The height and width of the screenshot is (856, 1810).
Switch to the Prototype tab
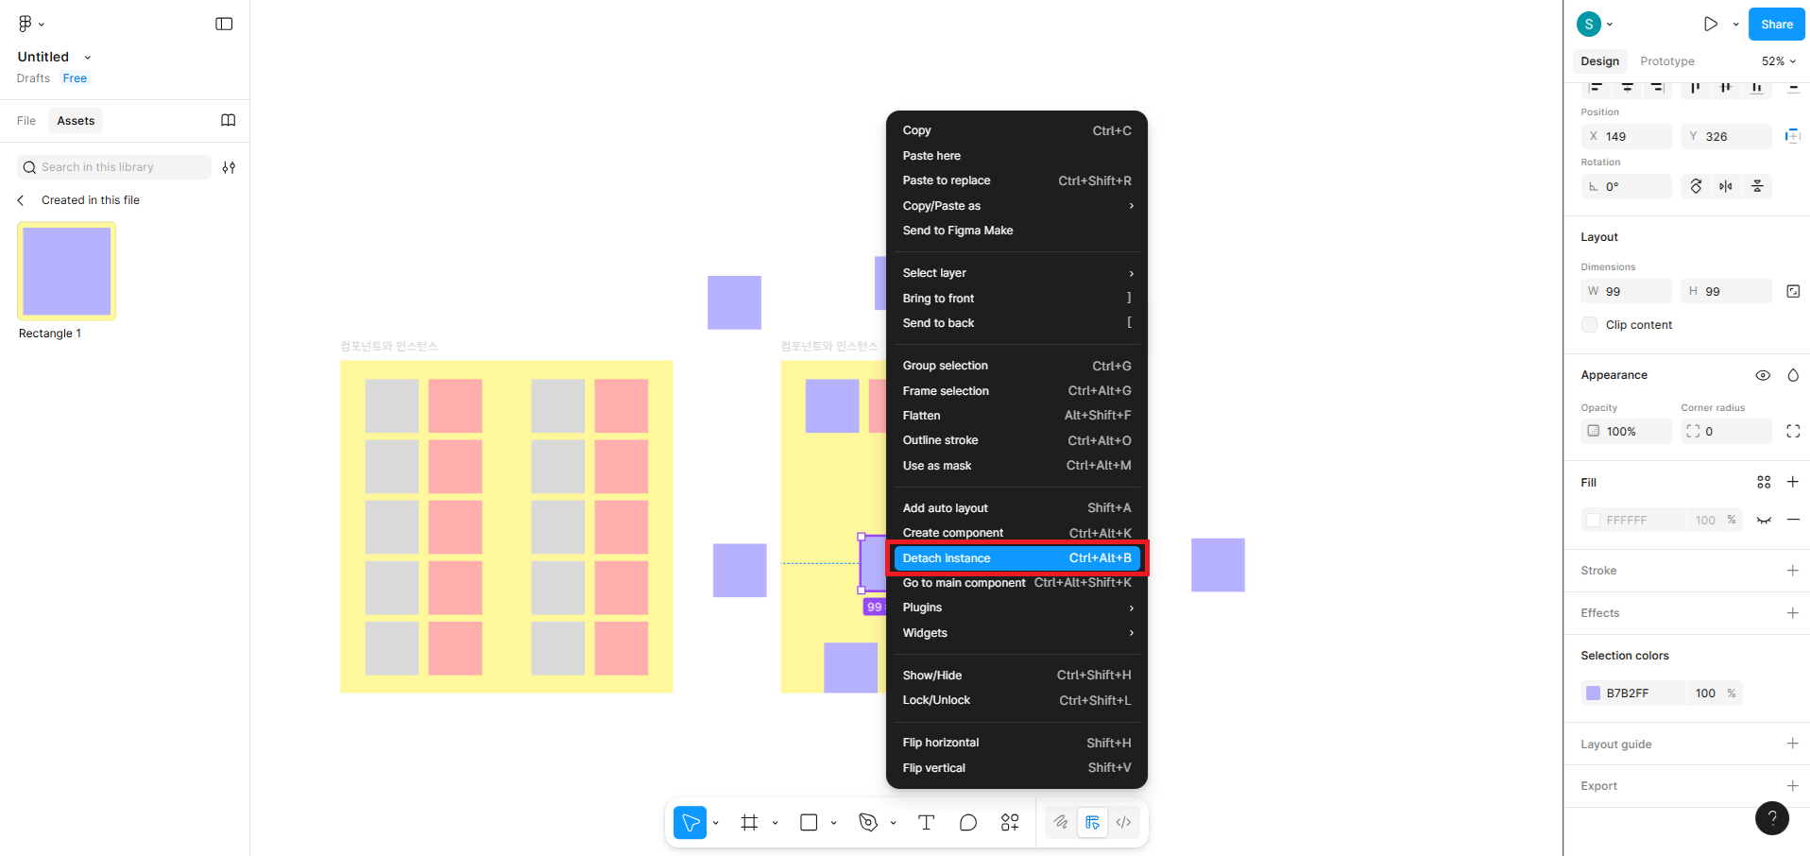coord(1667,61)
